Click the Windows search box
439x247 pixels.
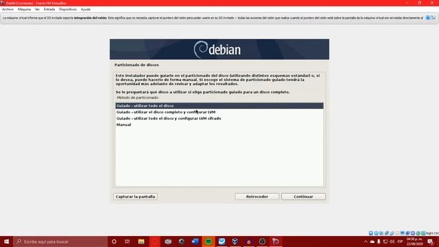[60, 242]
